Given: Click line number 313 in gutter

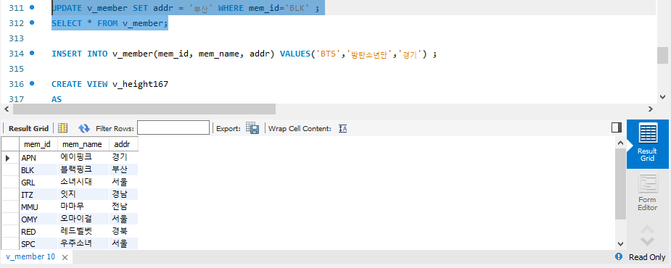Looking at the screenshot, I should (x=15, y=39).
